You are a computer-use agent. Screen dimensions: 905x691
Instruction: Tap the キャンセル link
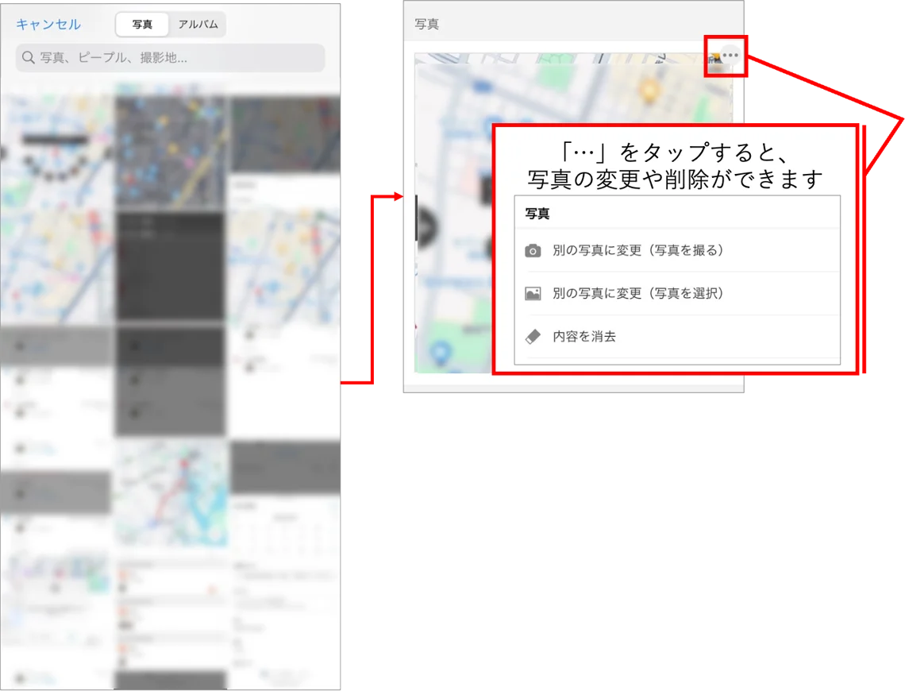[48, 25]
